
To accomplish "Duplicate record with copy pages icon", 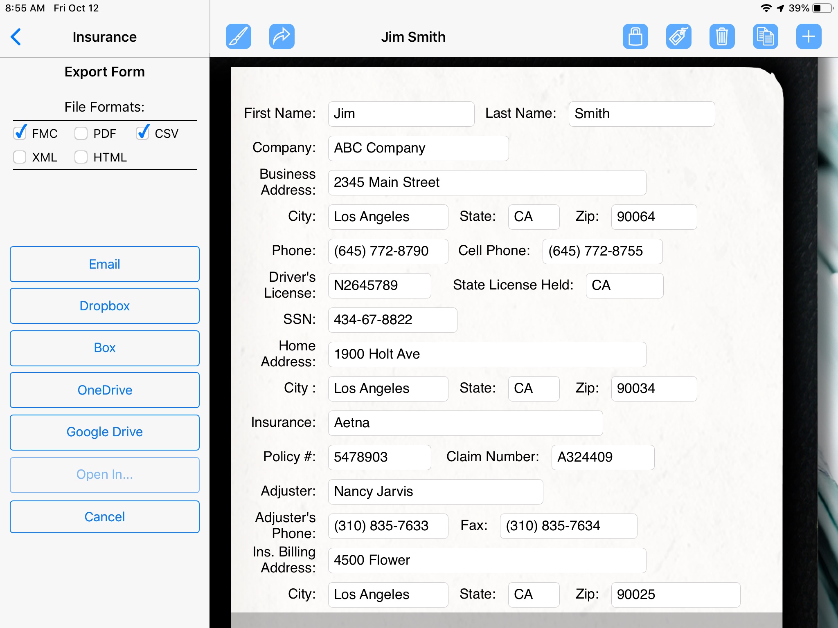I will [765, 37].
